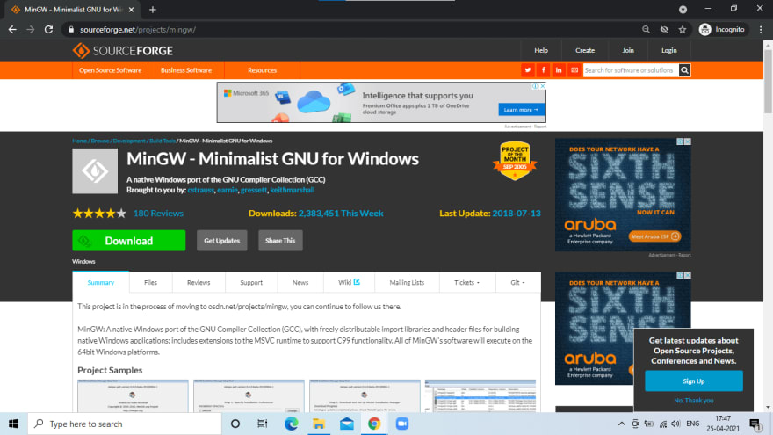Open Zoom from the taskbar
Viewport: 773px width, 435px height.
402,424
